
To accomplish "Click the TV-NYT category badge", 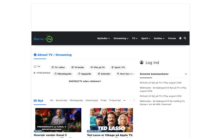I will point(38,131).
